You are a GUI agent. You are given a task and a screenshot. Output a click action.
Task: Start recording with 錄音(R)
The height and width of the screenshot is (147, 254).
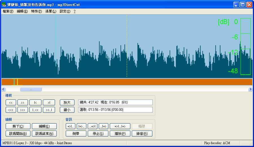[x=142, y=133]
